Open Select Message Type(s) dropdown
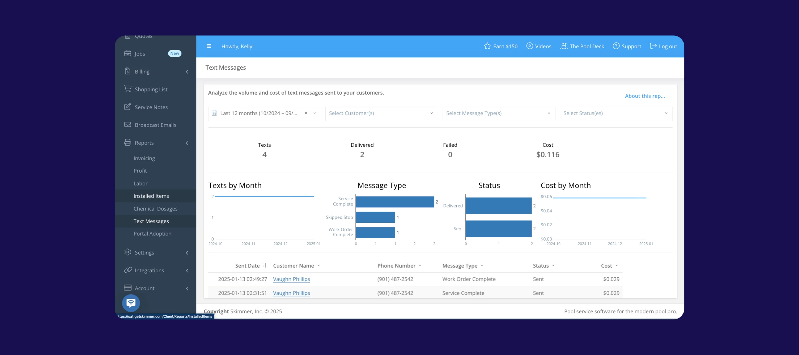 pos(499,113)
